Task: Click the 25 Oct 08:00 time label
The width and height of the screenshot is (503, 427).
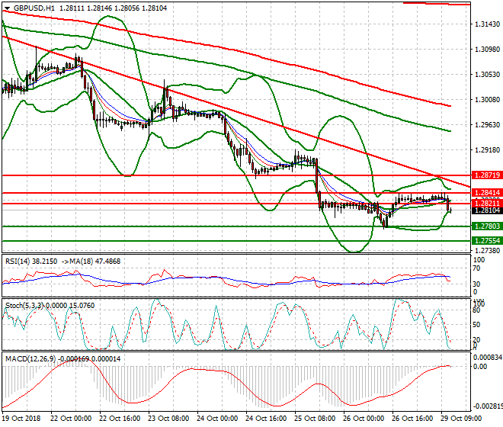Action: click(315, 419)
